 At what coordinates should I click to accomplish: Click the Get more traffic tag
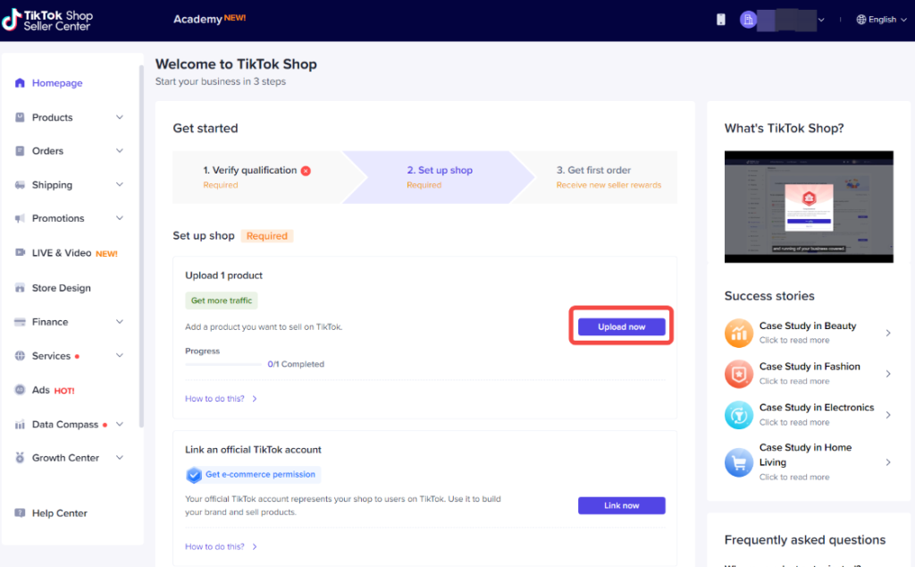[x=222, y=300]
